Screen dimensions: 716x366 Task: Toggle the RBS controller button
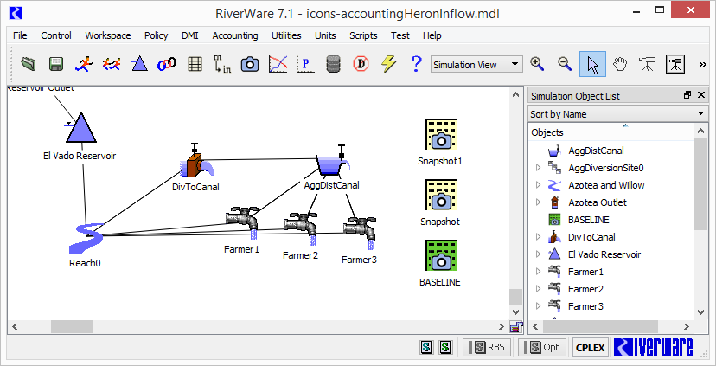[x=486, y=347]
